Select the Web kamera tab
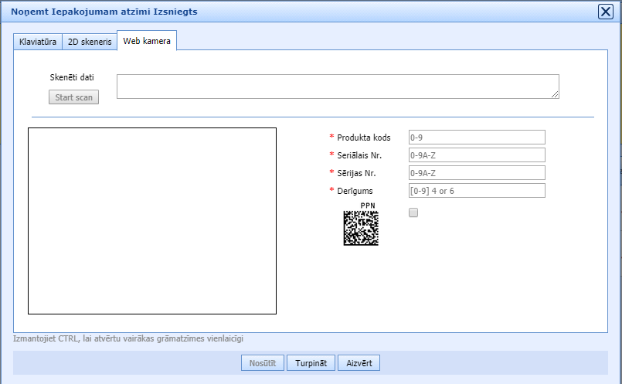The image size is (622, 384). coord(147,41)
